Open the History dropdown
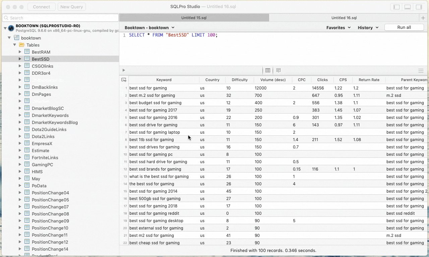Screen dimensions: 429x257 [368, 27]
